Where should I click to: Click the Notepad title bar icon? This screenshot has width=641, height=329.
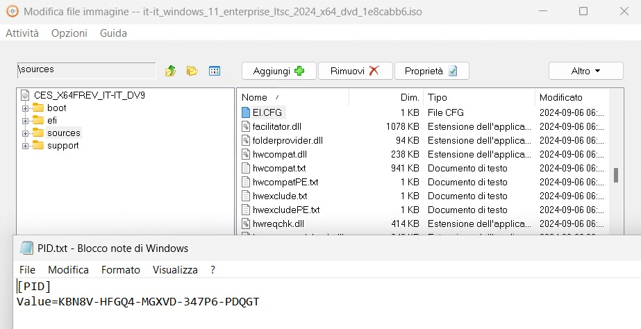coord(26,248)
